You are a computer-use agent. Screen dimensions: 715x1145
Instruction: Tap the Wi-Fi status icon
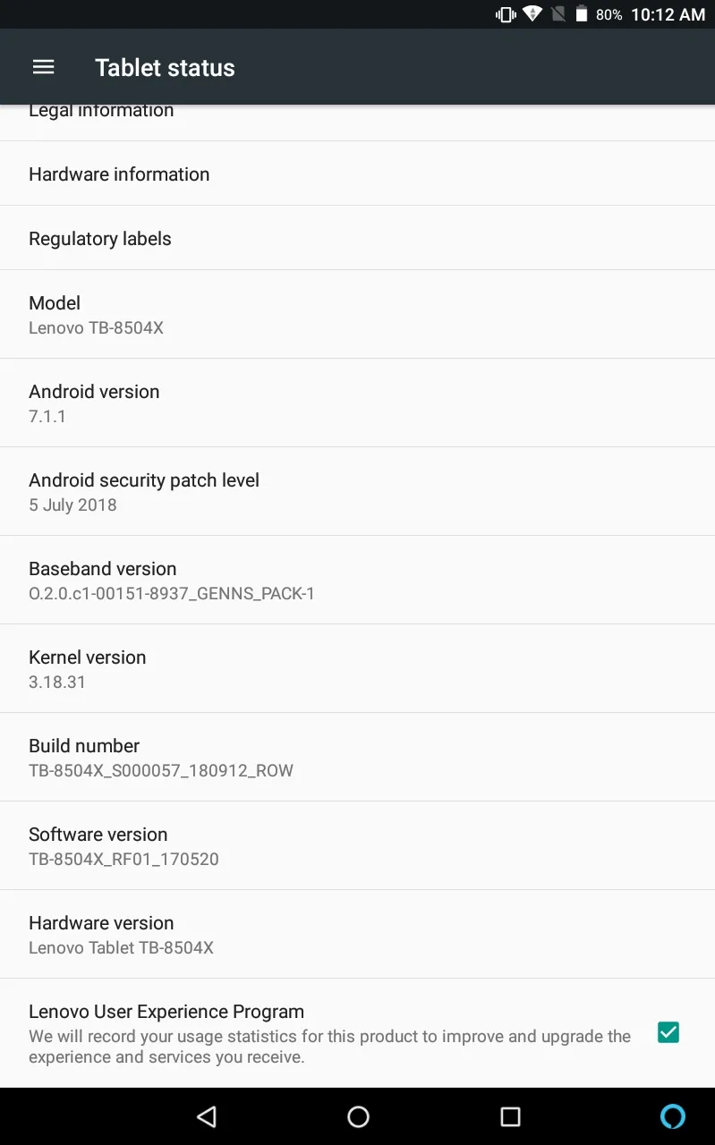tap(532, 14)
